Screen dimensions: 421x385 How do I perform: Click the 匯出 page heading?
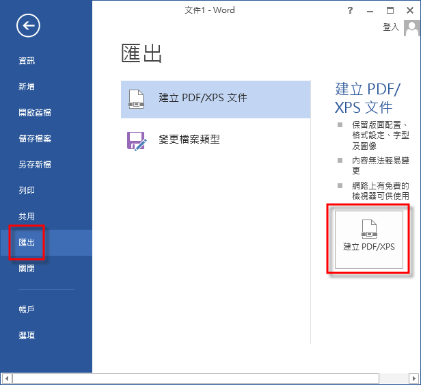(x=141, y=54)
